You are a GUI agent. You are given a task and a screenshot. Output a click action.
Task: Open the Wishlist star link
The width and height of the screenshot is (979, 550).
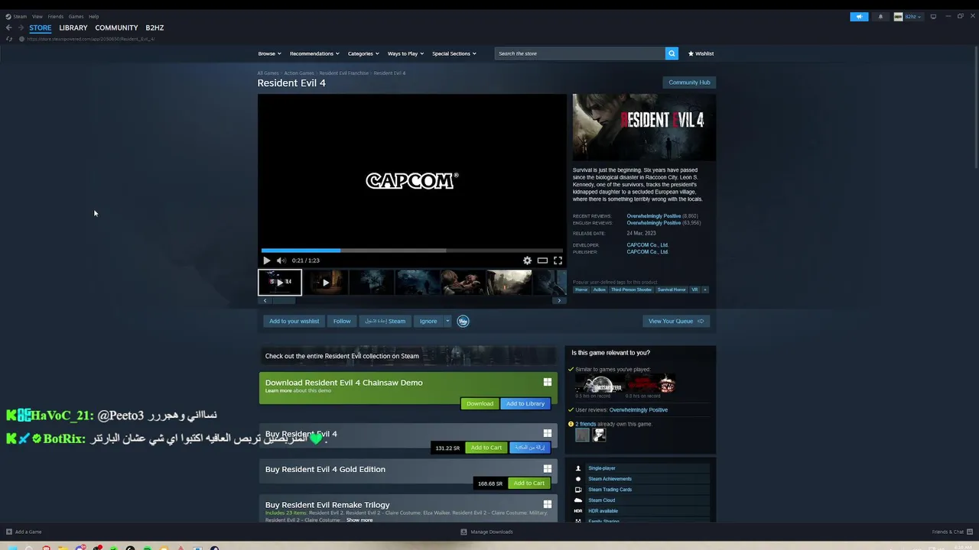pyautogui.click(x=701, y=53)
